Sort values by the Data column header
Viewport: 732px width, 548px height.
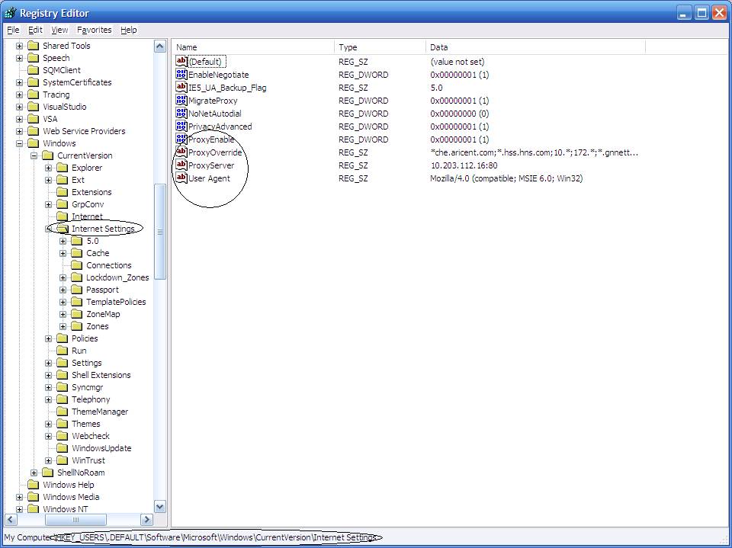tap(535, 47)
